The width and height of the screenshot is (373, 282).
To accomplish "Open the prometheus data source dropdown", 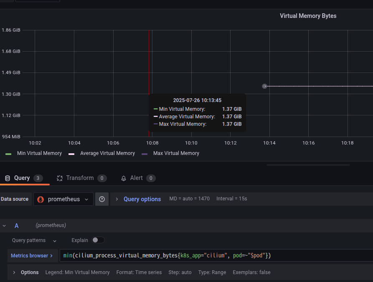I will pyautogui.click(x=63, y=199).
